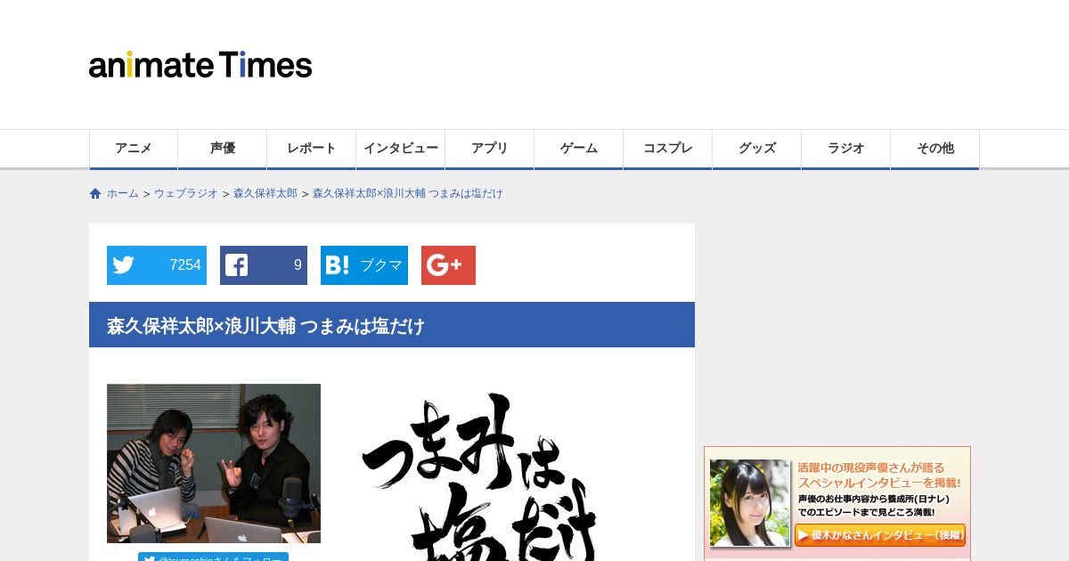The height and width of the screenshot is (561, 1069).
Task: Go to ホーム breadcrumb link
Action: tap(123, 193)
